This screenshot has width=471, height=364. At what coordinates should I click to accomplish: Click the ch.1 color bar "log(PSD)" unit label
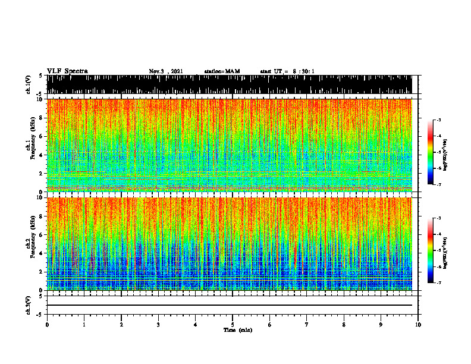pos(445,155)
